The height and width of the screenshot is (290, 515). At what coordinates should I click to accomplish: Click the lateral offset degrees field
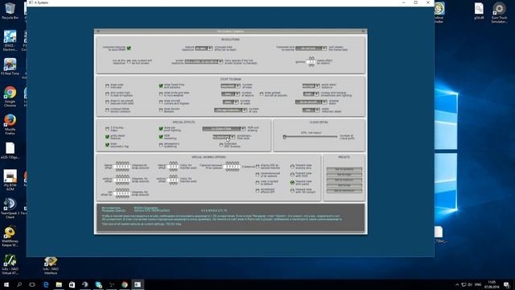point(122,167)
